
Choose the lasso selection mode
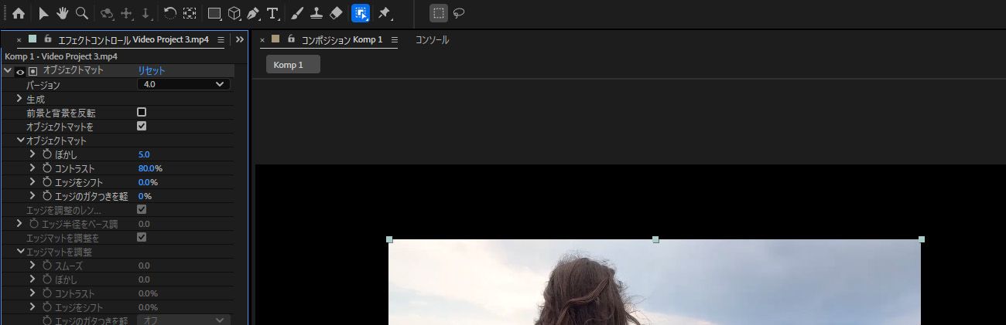tap(459, 13)
